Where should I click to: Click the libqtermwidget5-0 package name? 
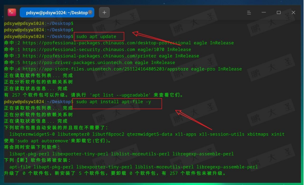(x=32, y=134)
